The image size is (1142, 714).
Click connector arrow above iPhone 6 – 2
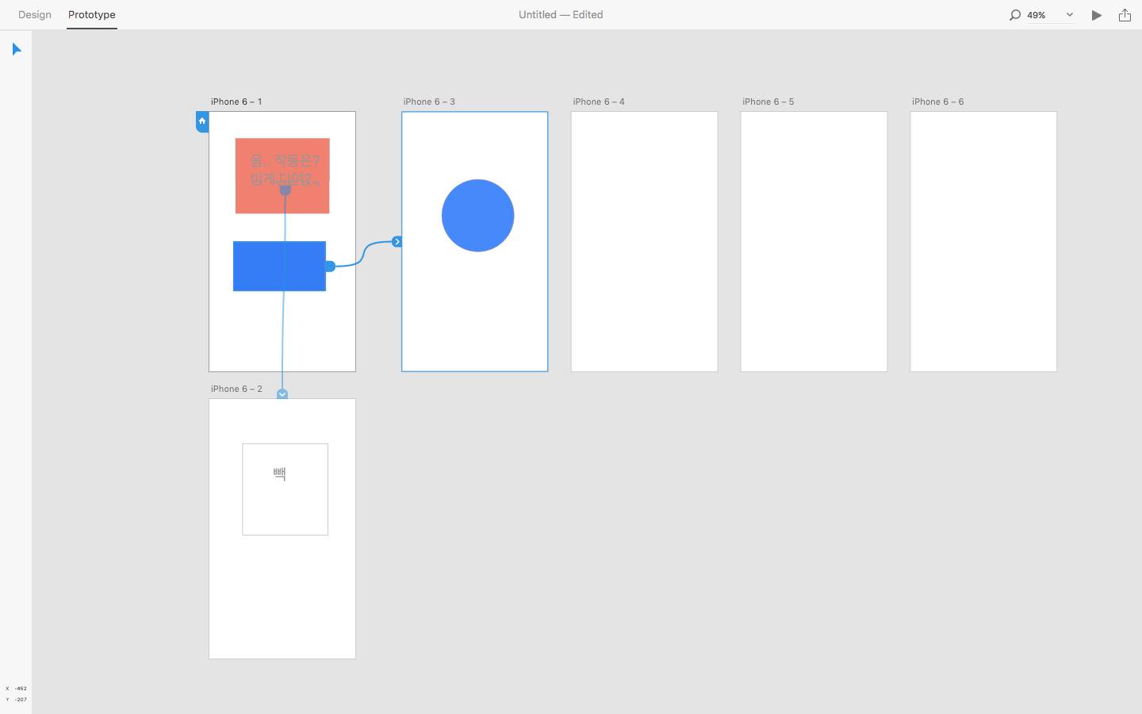pos(282,393)
